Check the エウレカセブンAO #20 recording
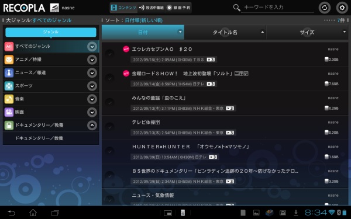The width and height of the screenshot is (351, 219). 109,54
